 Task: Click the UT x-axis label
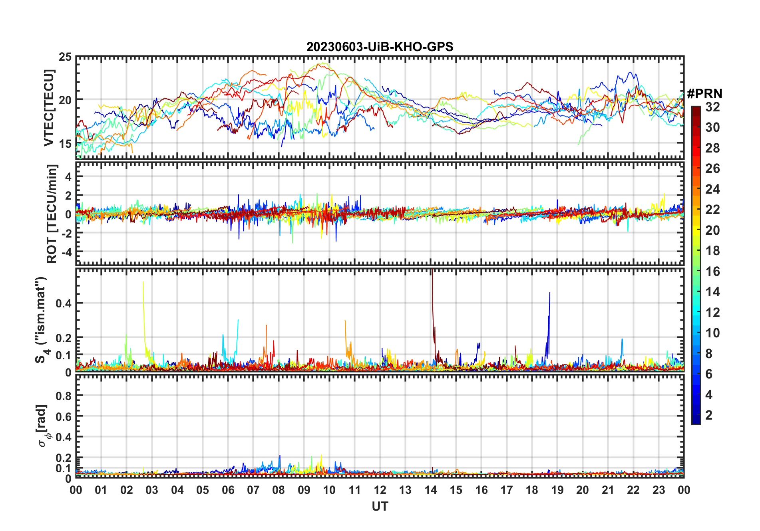[x=380, y=506]
